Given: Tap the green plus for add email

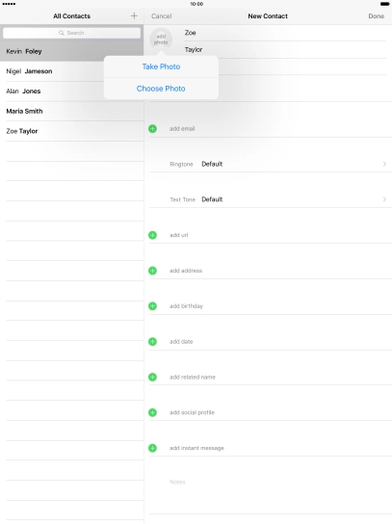Looking at the screenshot, I should tap(152, 129).
